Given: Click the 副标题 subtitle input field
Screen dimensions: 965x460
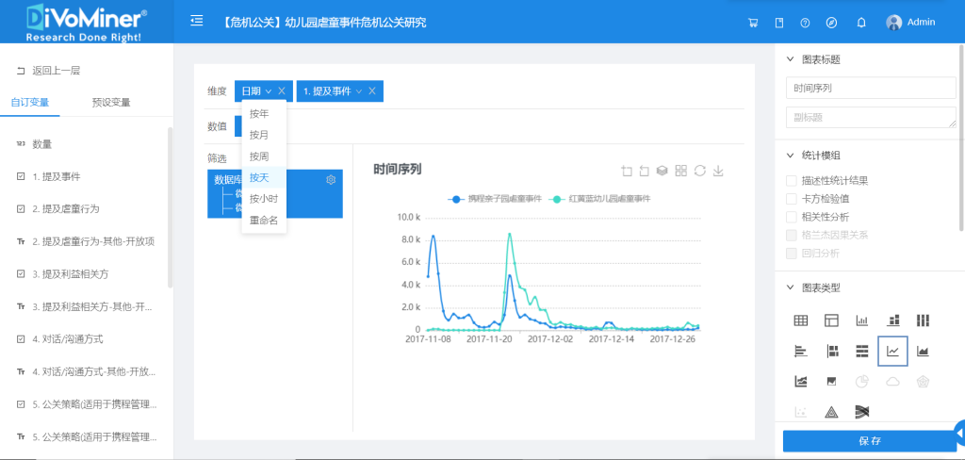Looking at the screenshot, I should (x=871, y=117).
